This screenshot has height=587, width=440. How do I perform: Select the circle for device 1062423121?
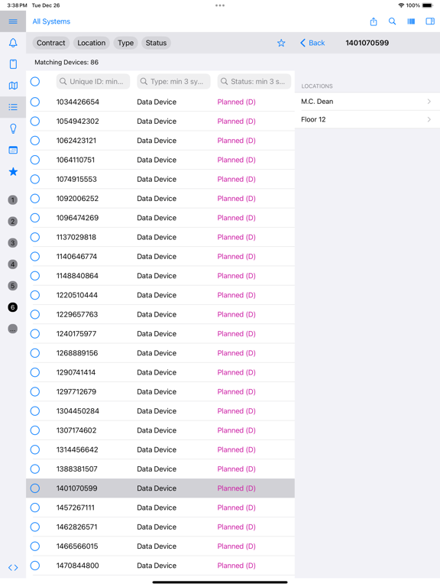pyautogui.click(x=35, y=141)
